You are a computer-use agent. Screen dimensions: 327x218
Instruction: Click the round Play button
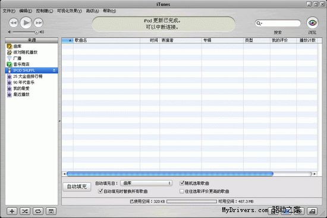click(26, 23)
